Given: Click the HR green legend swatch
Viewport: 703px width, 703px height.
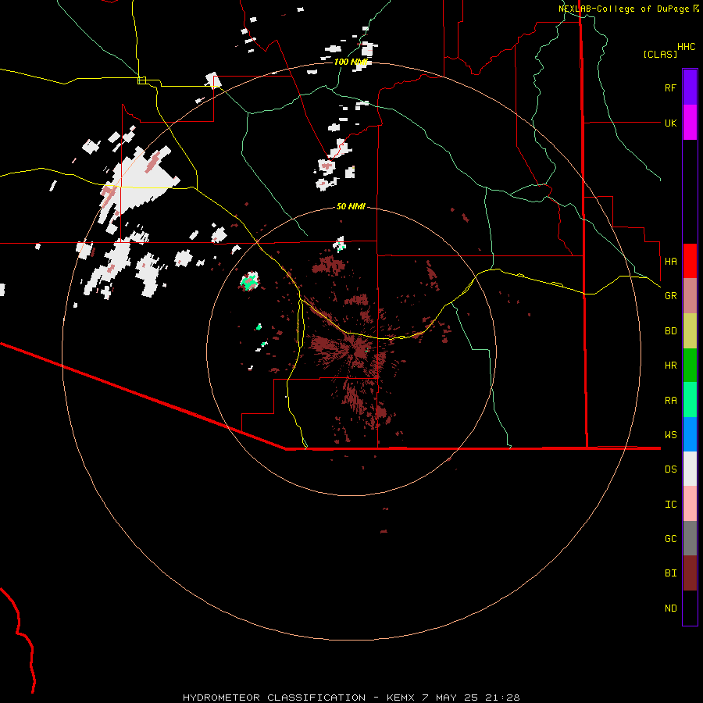Looking at the screenshot, I should pos(690,366).
